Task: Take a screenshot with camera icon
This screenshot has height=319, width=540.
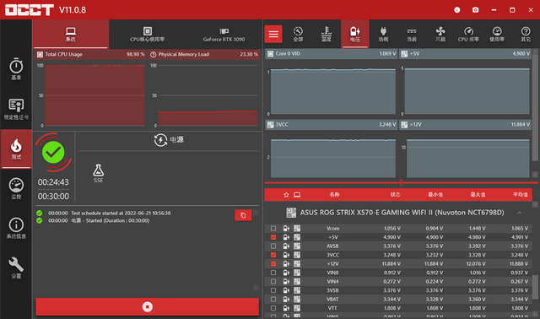Action: pos(475,9)
